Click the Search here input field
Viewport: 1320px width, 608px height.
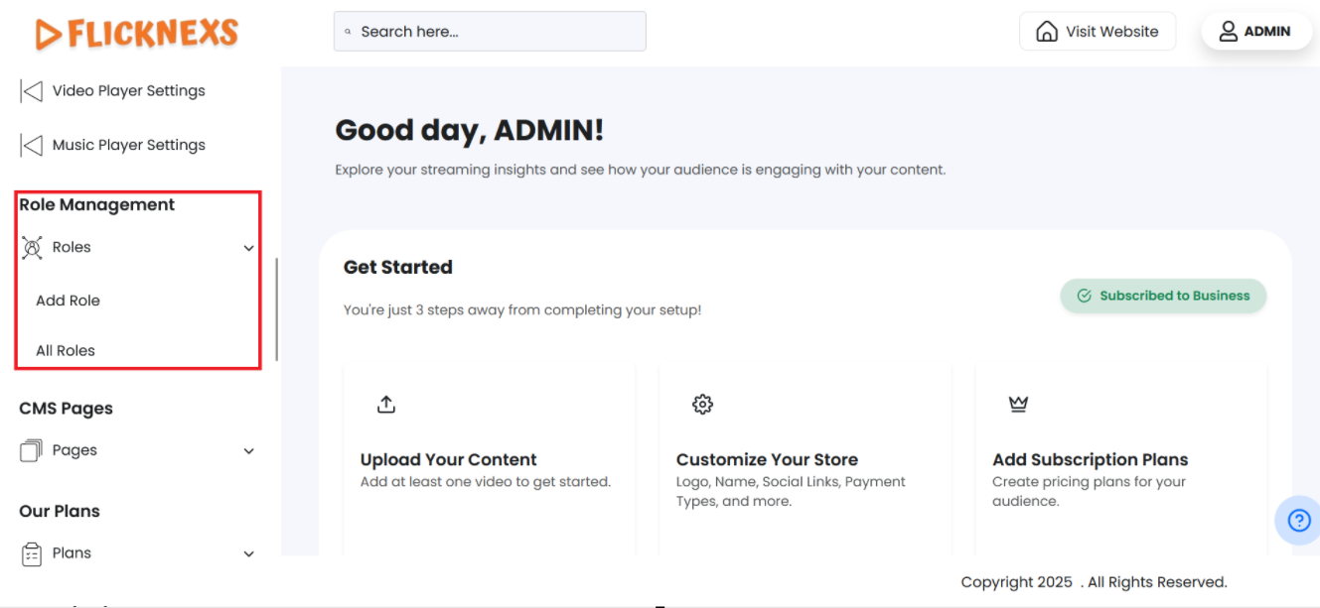[490, 32]
